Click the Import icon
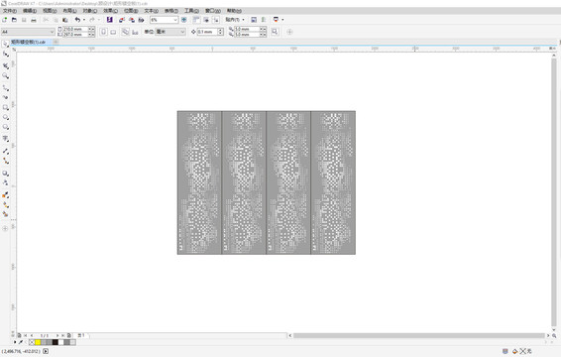Screen dimensions: 561x357 click(x=122, y=20)
